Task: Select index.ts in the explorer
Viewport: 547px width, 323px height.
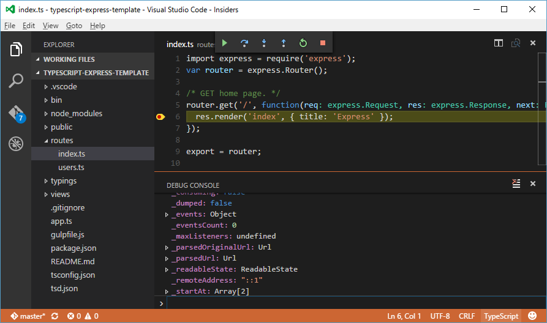Action: point(92,154)
